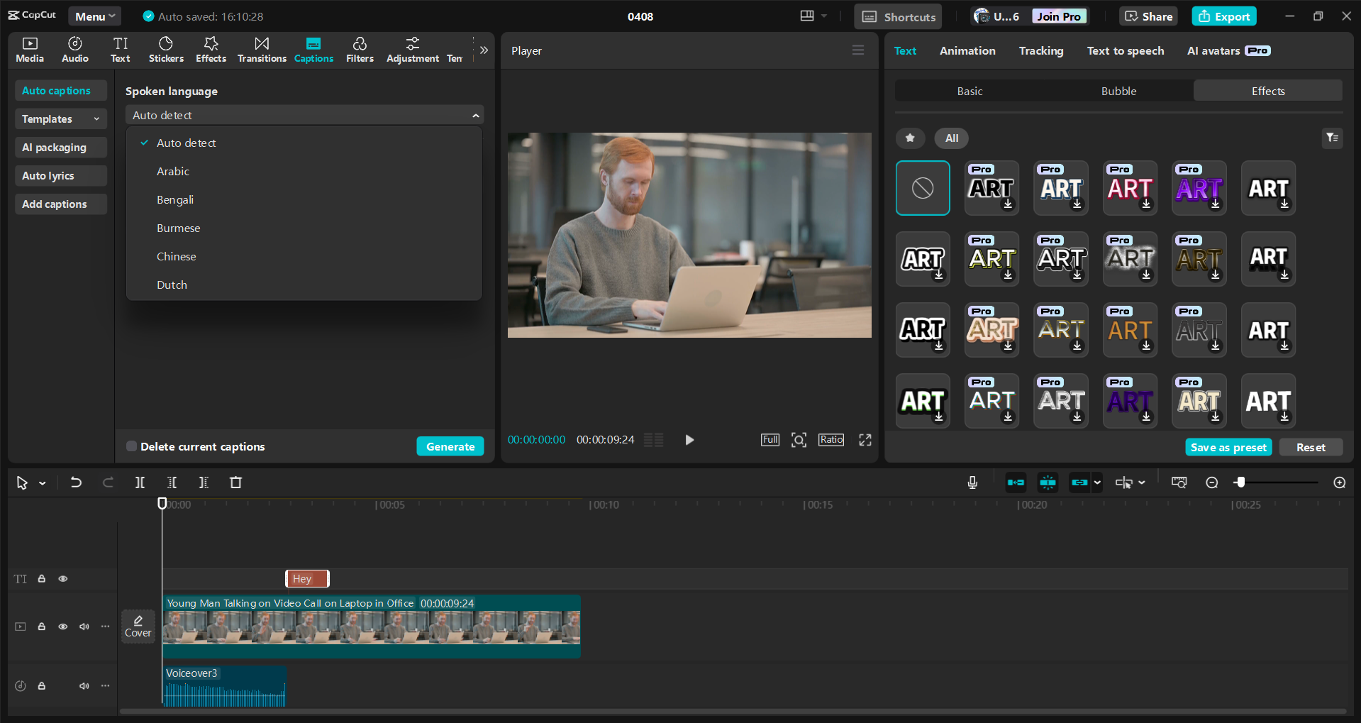1361x723 pixels.
Task: Expand the player preview to fullscreen
Action: [x=864, y=440]
